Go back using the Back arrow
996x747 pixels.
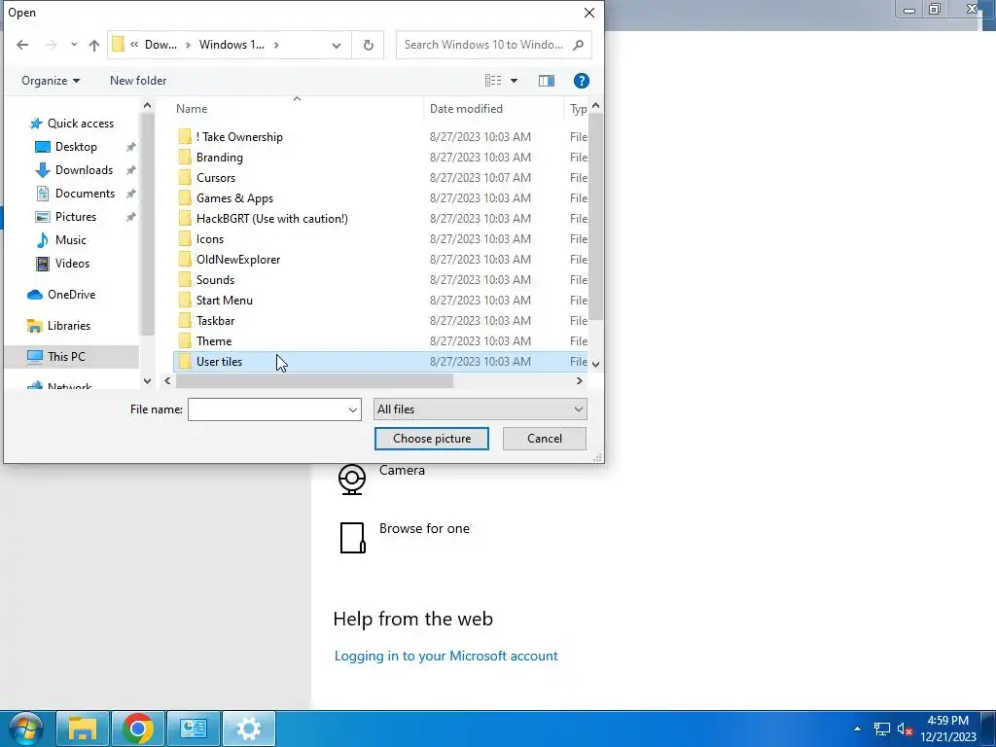pos(22,45)
